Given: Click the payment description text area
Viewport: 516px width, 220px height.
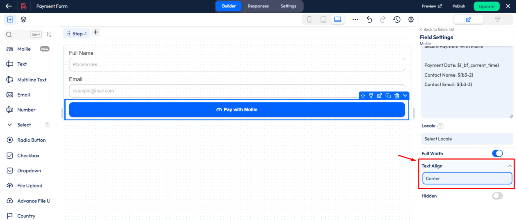Looking at the screenshot, I should pyautogui.click(x=467, y=82).
